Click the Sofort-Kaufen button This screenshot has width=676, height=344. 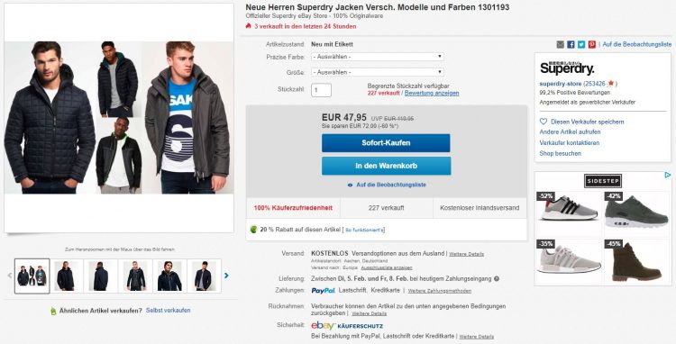(x=386, y=143)
